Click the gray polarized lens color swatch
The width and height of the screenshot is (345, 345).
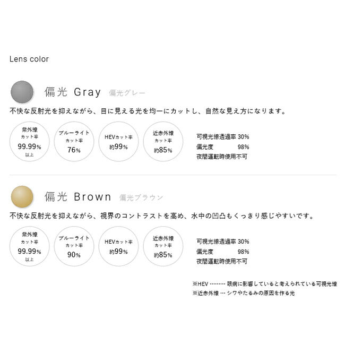(x=22, y=92)
